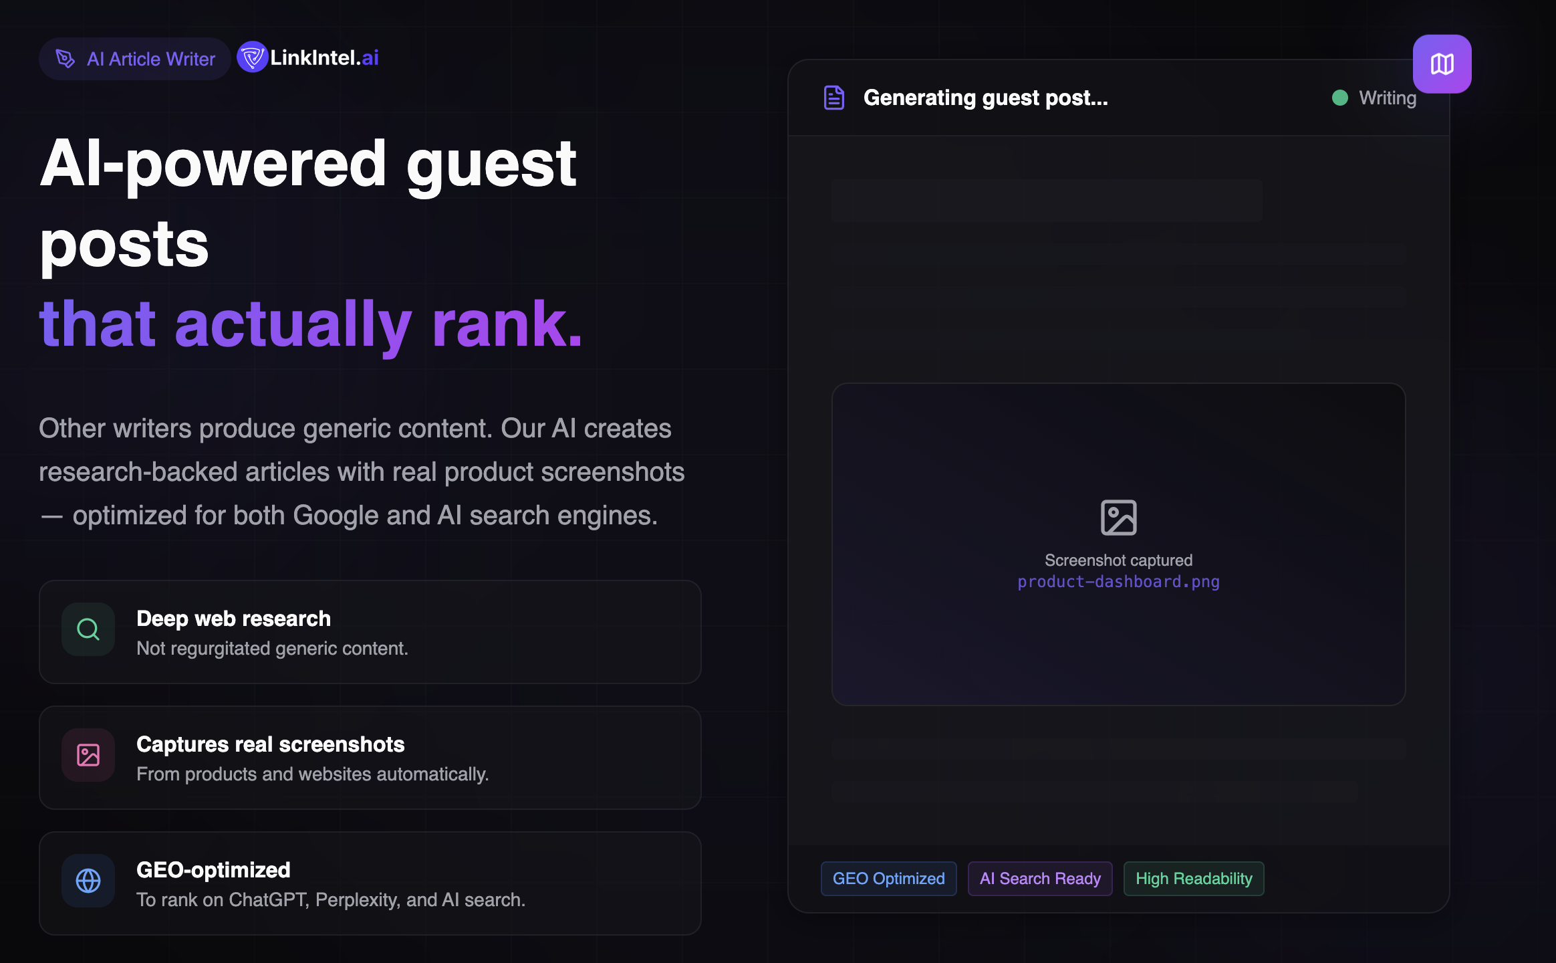Click the image placeholder icon above Screenshot captured

[1118, 518]
